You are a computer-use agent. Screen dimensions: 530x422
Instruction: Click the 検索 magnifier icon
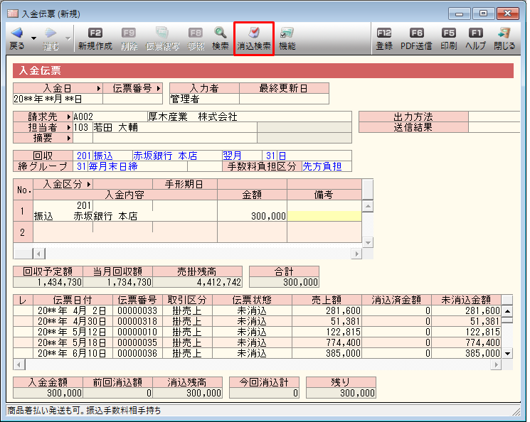pyautogui.click(x=221, y=33)
